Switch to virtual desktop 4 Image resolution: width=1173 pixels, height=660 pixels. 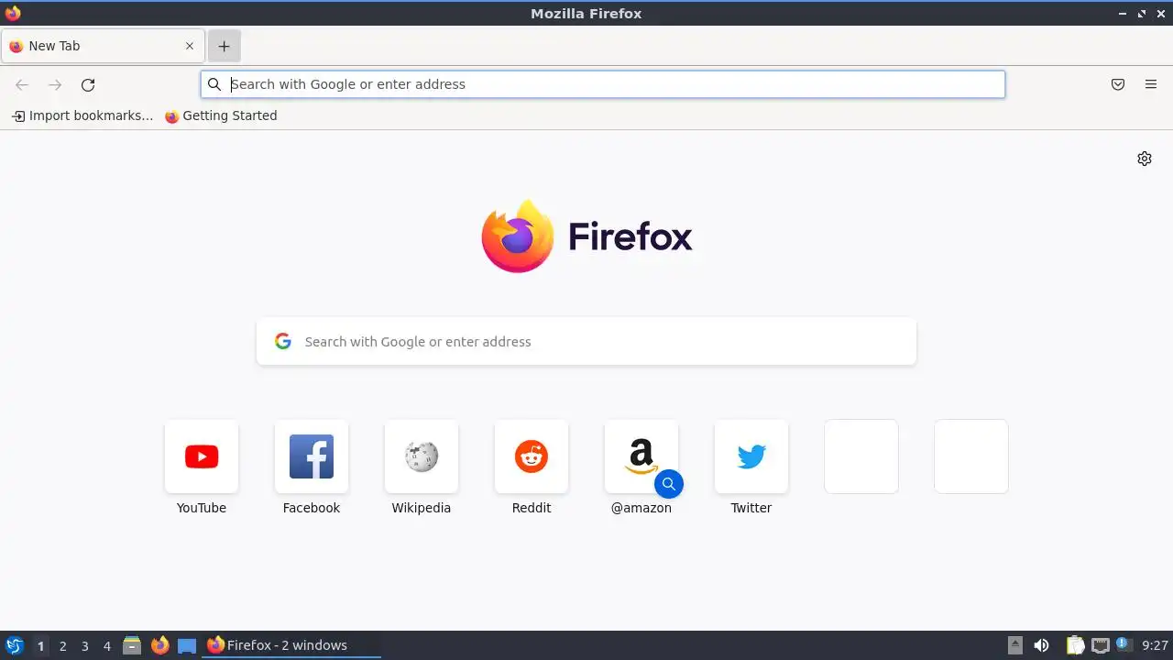(x=106, y=645)
